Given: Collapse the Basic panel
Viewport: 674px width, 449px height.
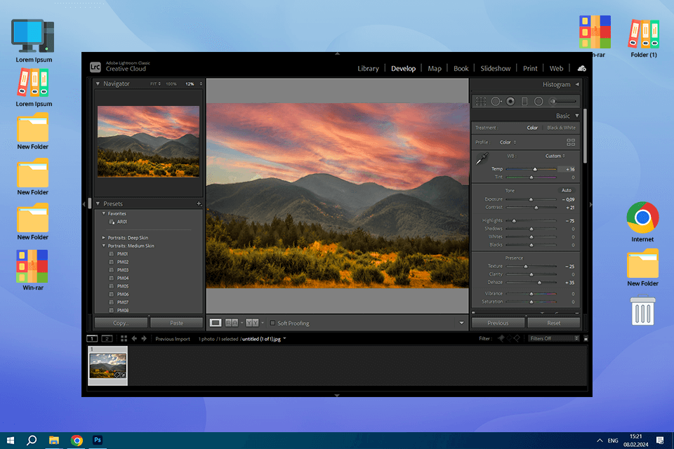Looking at the screenshot, I should point(577,116).
